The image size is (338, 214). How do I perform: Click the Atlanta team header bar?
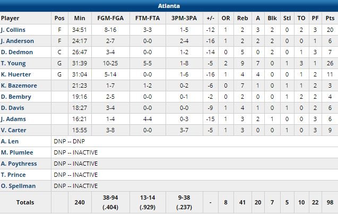point(169,6)
